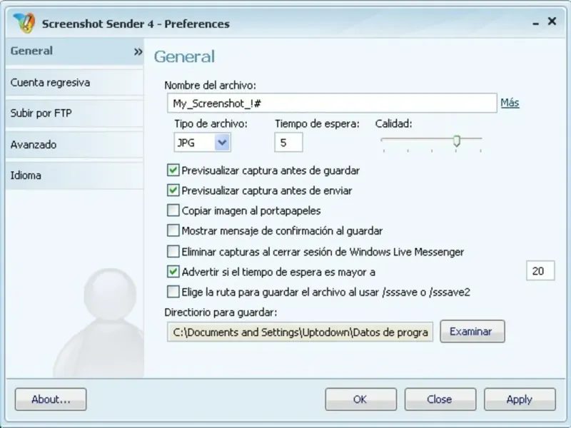Screen dimensions: 571x428
Task: Click the Screenshot Sender app icon in title bar
Action: pyautogui.click(x=24, y=23)
